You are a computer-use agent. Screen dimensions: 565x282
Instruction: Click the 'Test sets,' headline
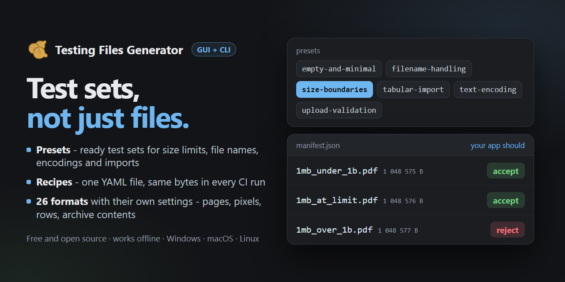pyautogui.click(x=83, y=88)
